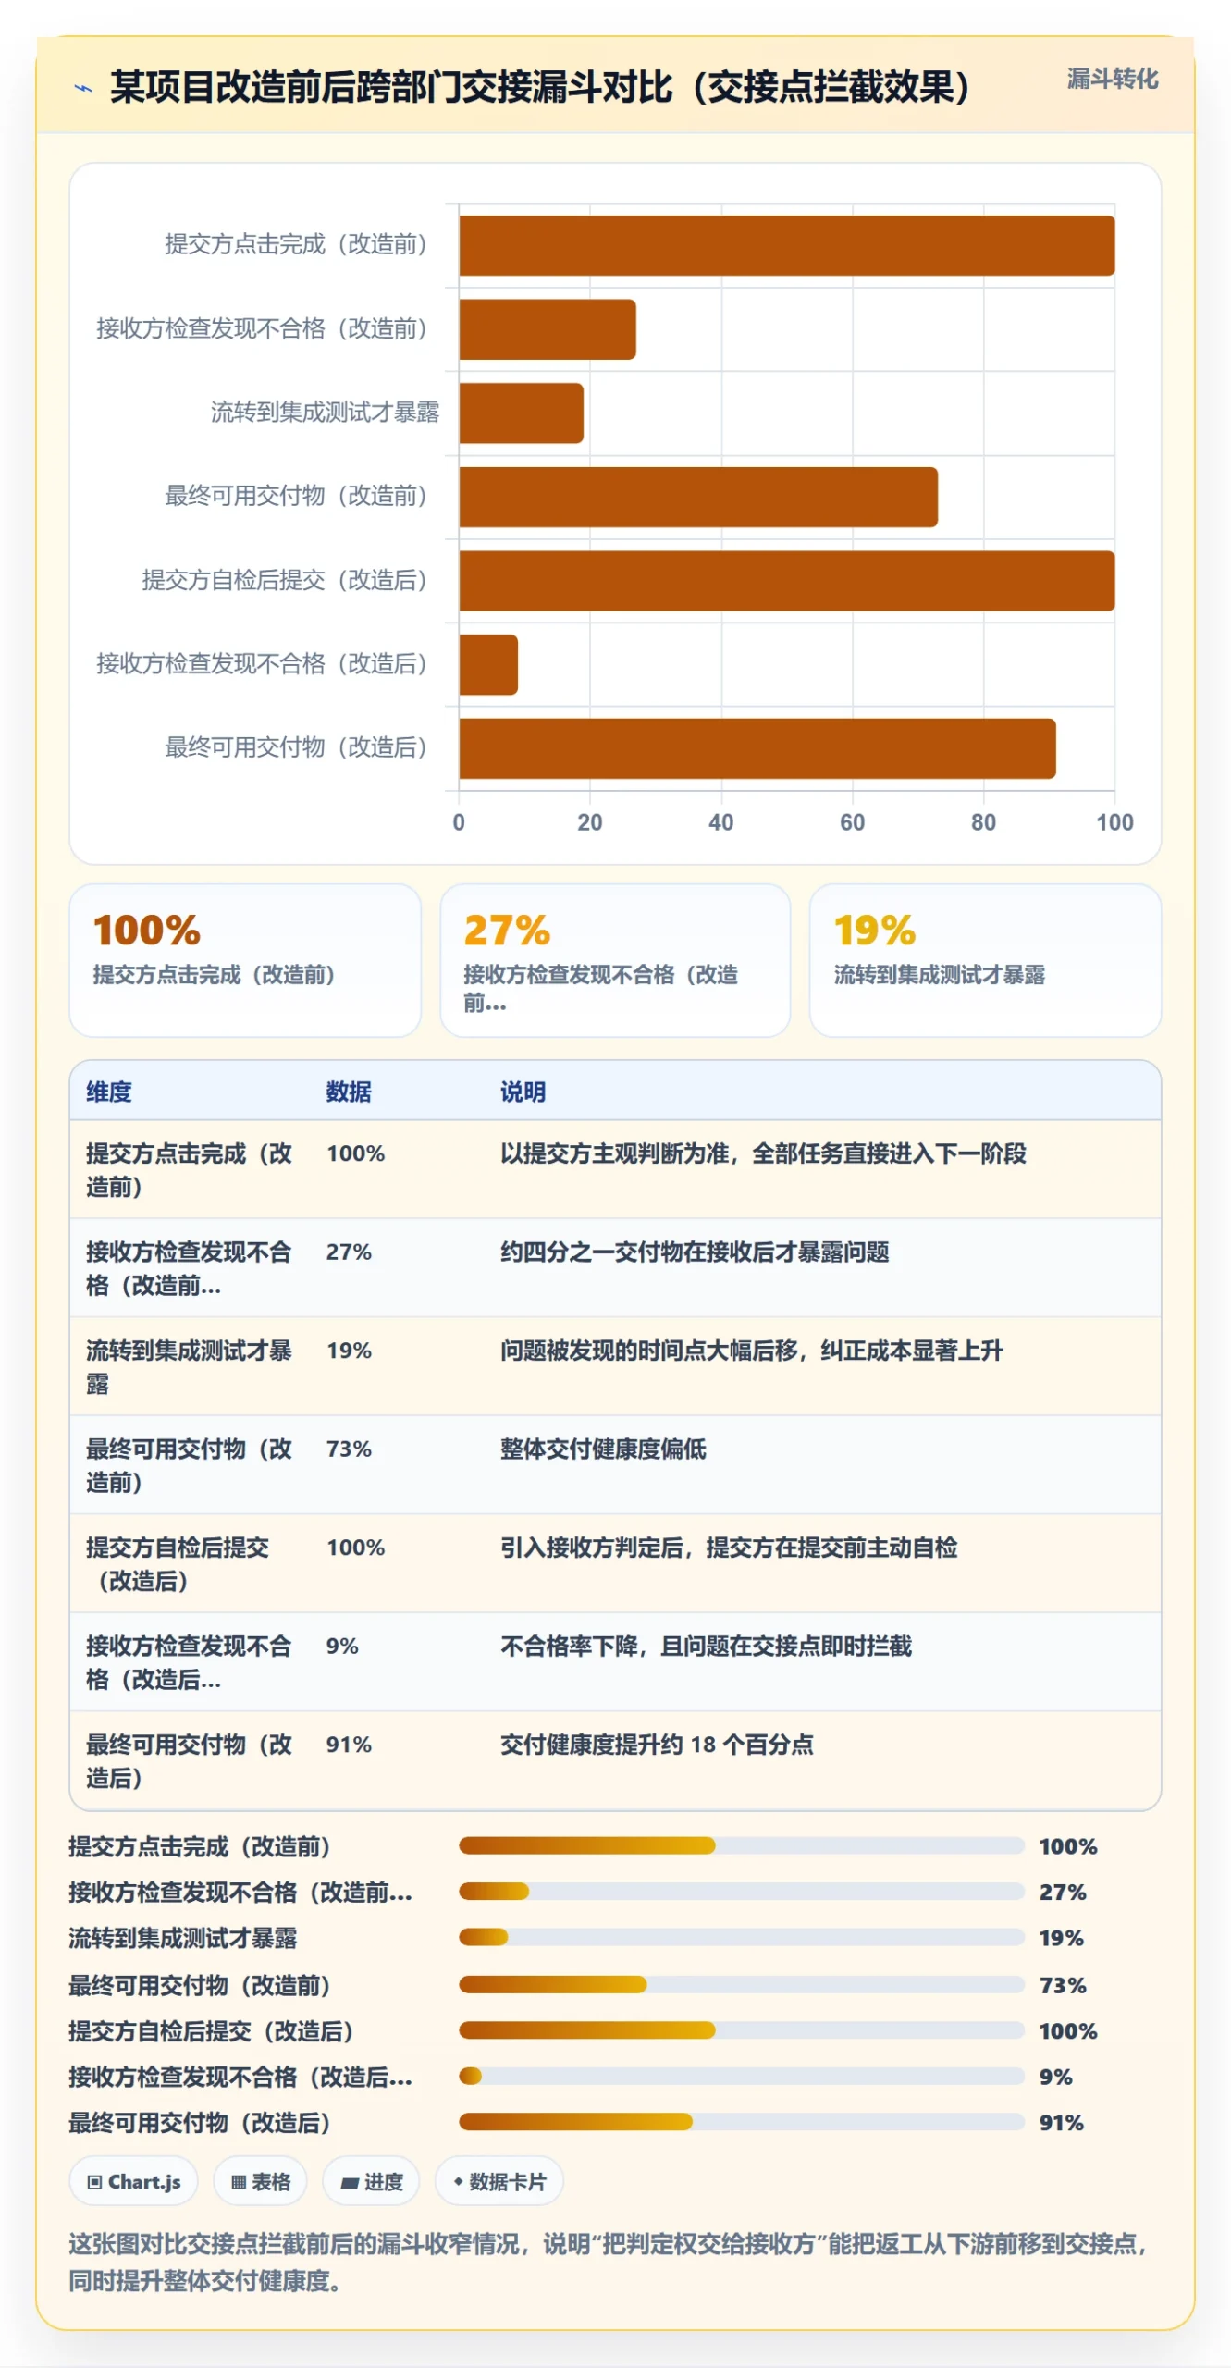The height and width of the screenshot is (2368, 1231).
Task: Click the 进度 tag chip
Action: click(371, 2181)
